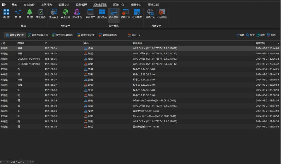Sort by the 事件 column header
281x164 pixels.
click(108, 43)
